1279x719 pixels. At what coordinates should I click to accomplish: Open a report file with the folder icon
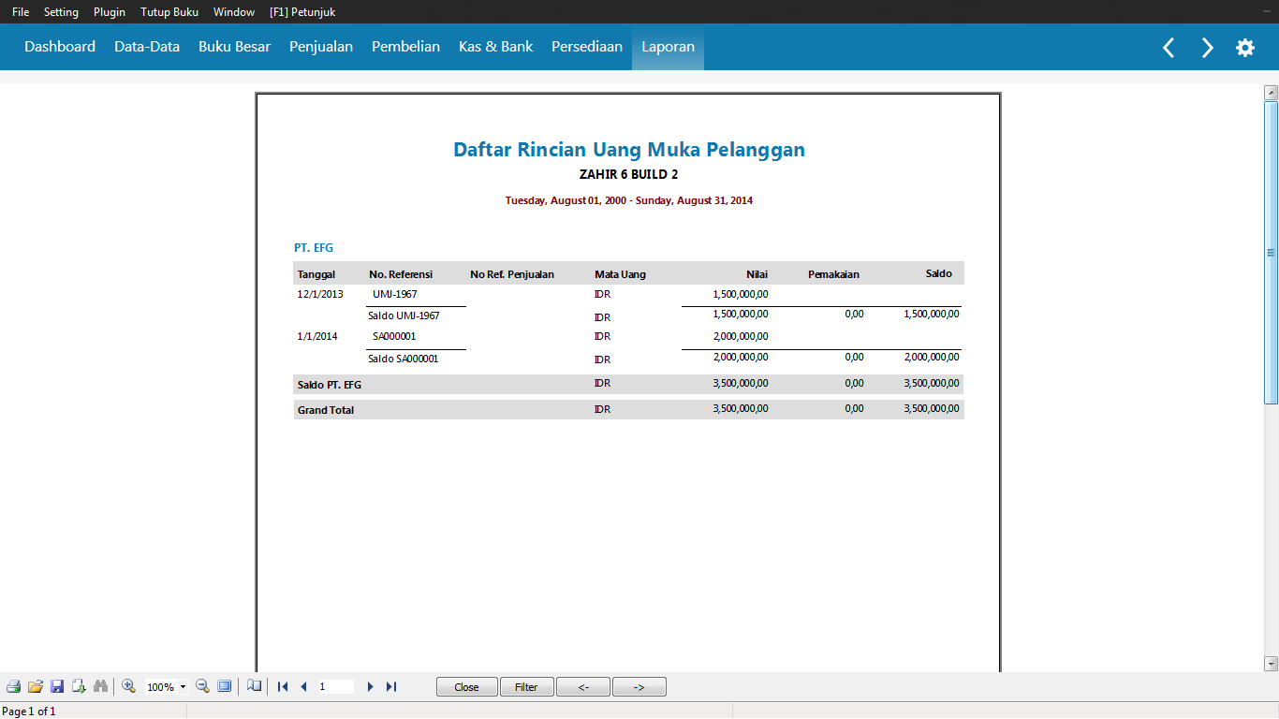point(36,686)
